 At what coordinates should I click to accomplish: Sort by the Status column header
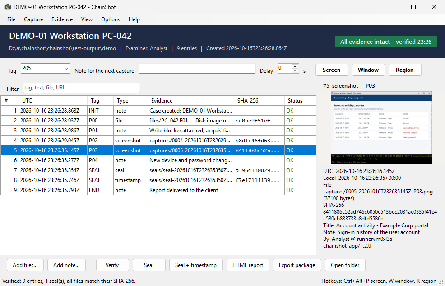[300, 101]
